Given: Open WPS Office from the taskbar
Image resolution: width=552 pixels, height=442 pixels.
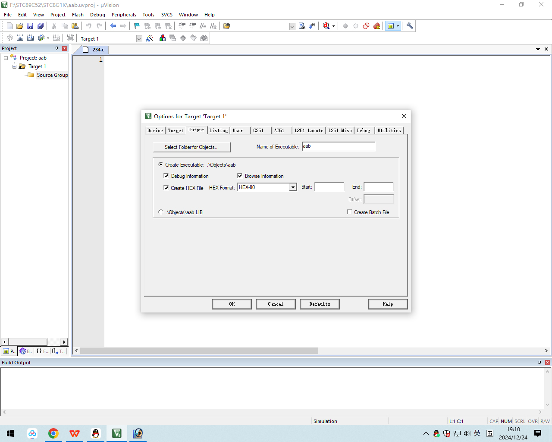Looking at the screenshot, I should [x=75, y=433].
